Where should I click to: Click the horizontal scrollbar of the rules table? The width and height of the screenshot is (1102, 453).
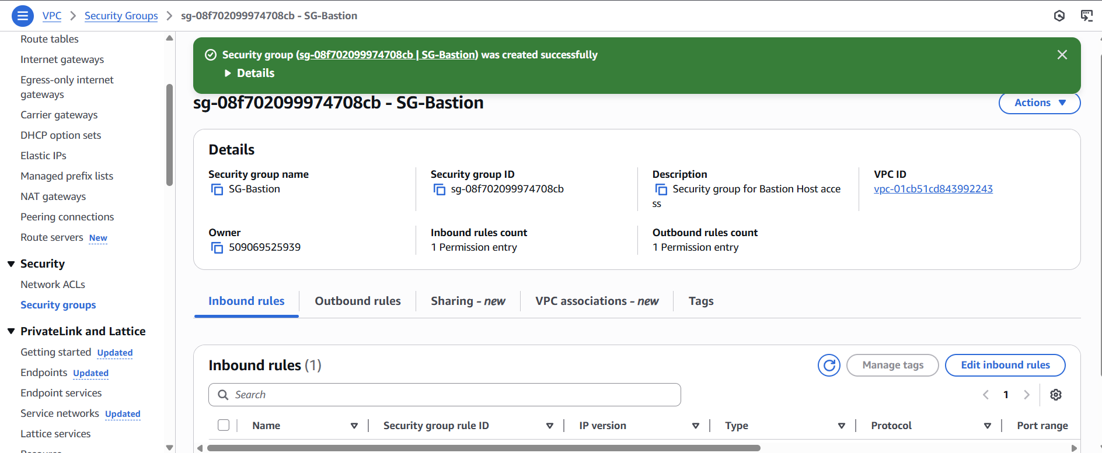pos(483,448)
